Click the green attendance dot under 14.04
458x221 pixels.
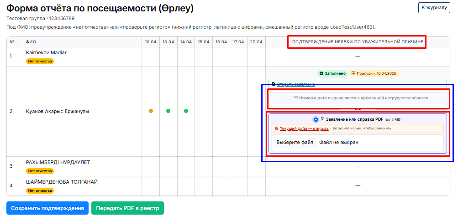[x=186, y=111]
